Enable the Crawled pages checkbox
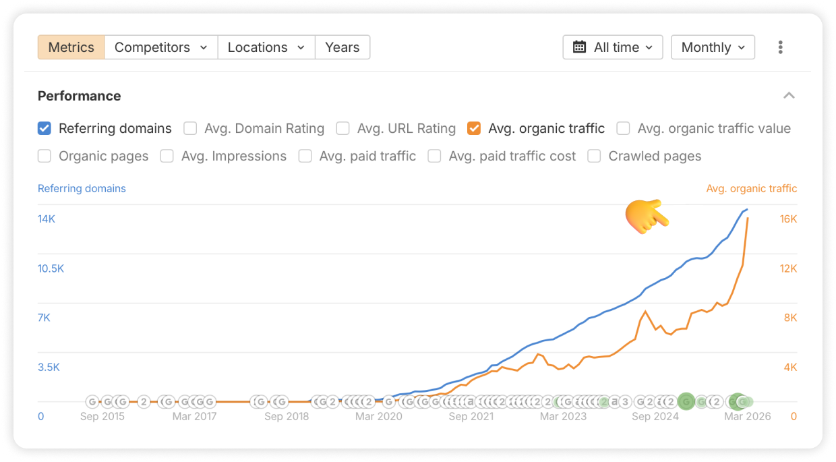Viewport: 836px width, 462px height. [x=594, y=156]
